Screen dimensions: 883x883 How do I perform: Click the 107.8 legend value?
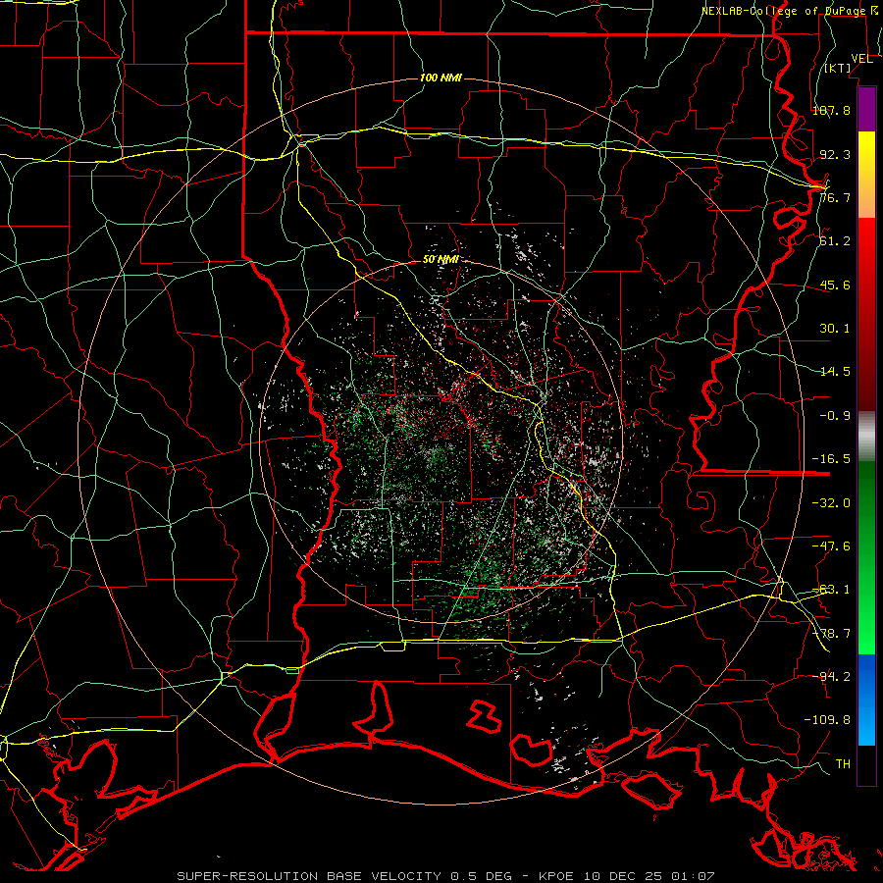pyautogui.click(x=831, y=110)
